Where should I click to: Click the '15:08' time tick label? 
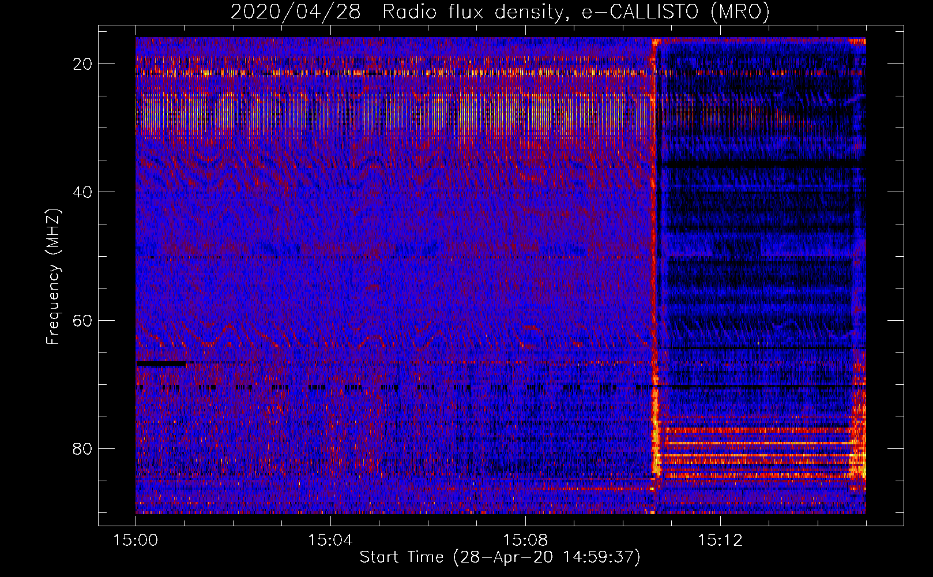(x=525, y=540)
